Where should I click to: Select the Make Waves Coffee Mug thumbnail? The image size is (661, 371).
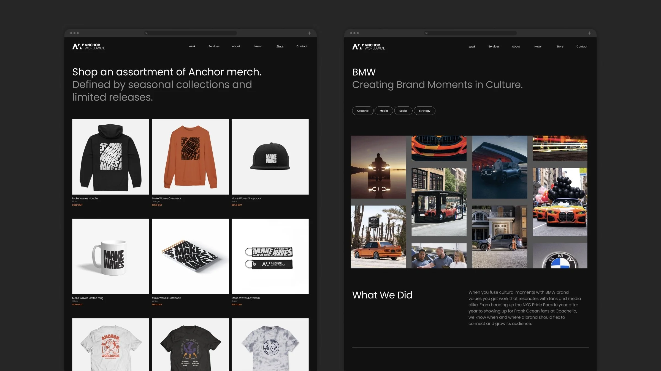110,256
